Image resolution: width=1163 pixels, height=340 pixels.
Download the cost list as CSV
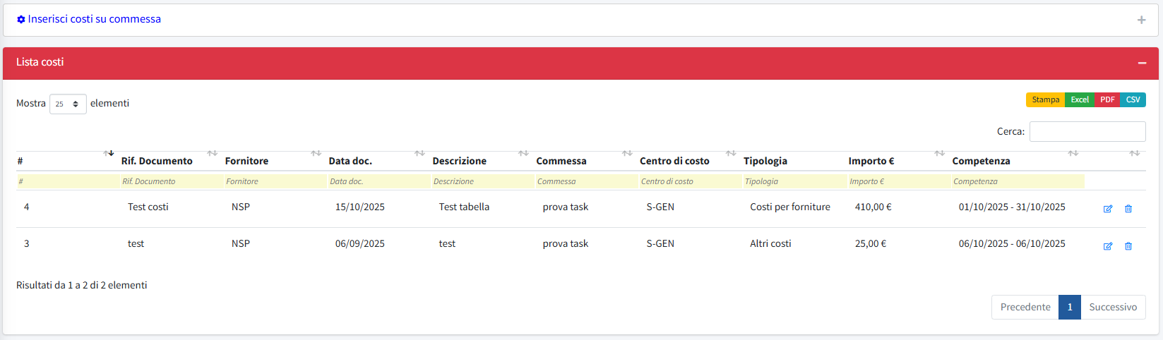[x=1133, y=99]
